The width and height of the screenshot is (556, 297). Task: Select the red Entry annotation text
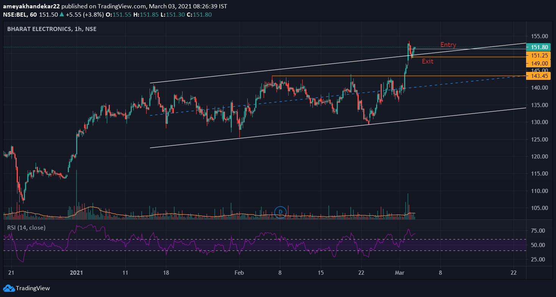click(x=448, y=45)
